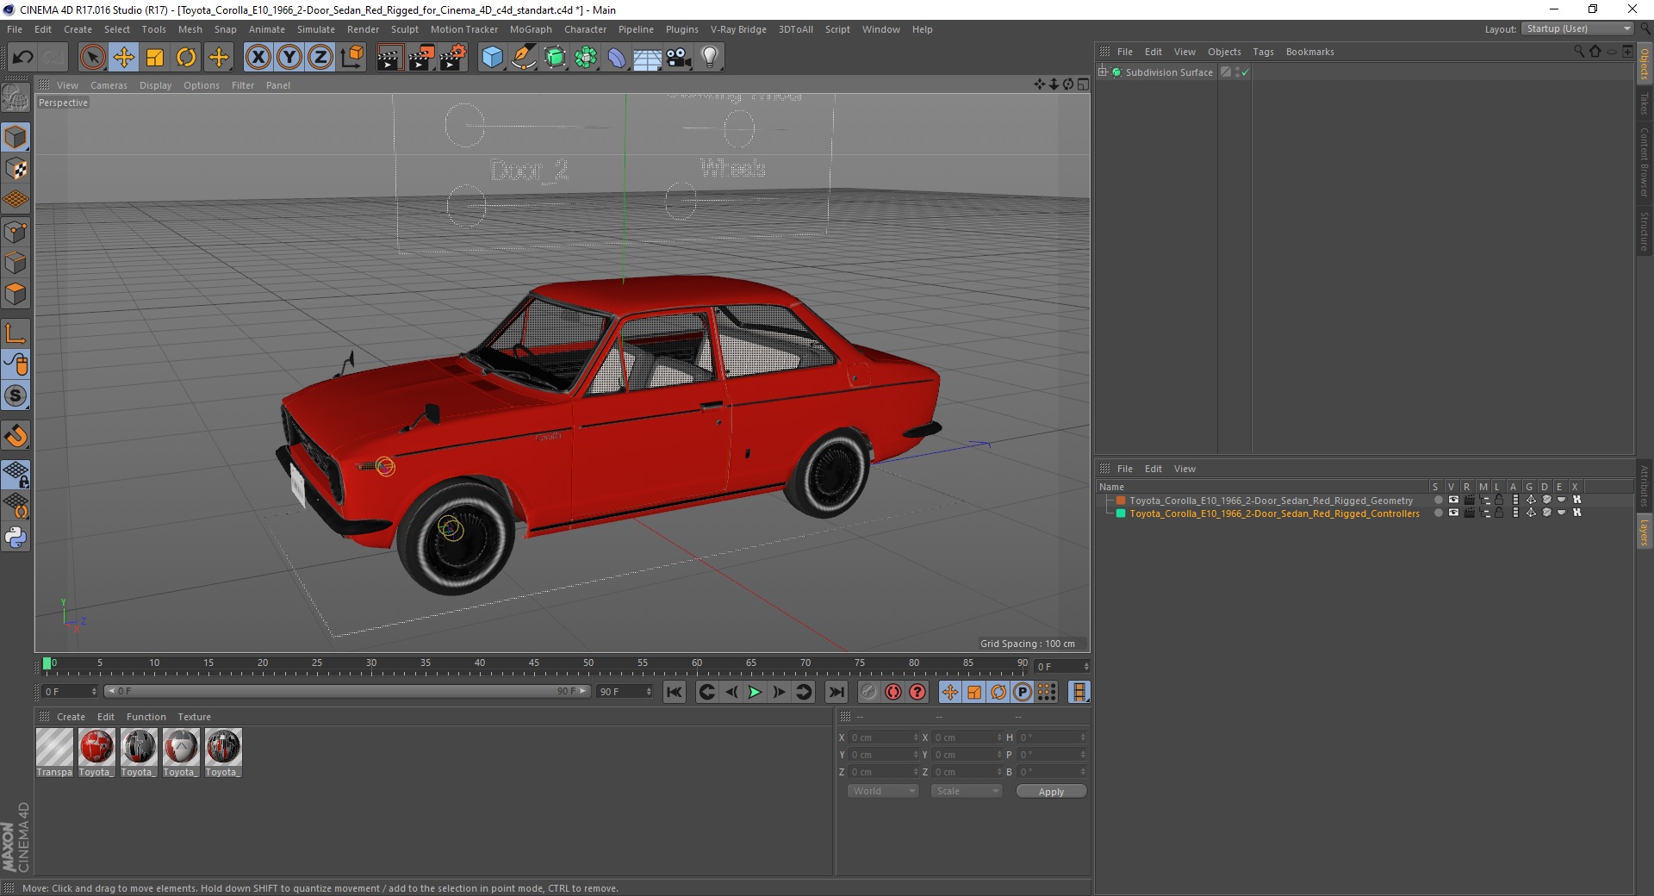Toggle Snap enable S icon
Screen dimensions: 1654x896
click(16, 396)
